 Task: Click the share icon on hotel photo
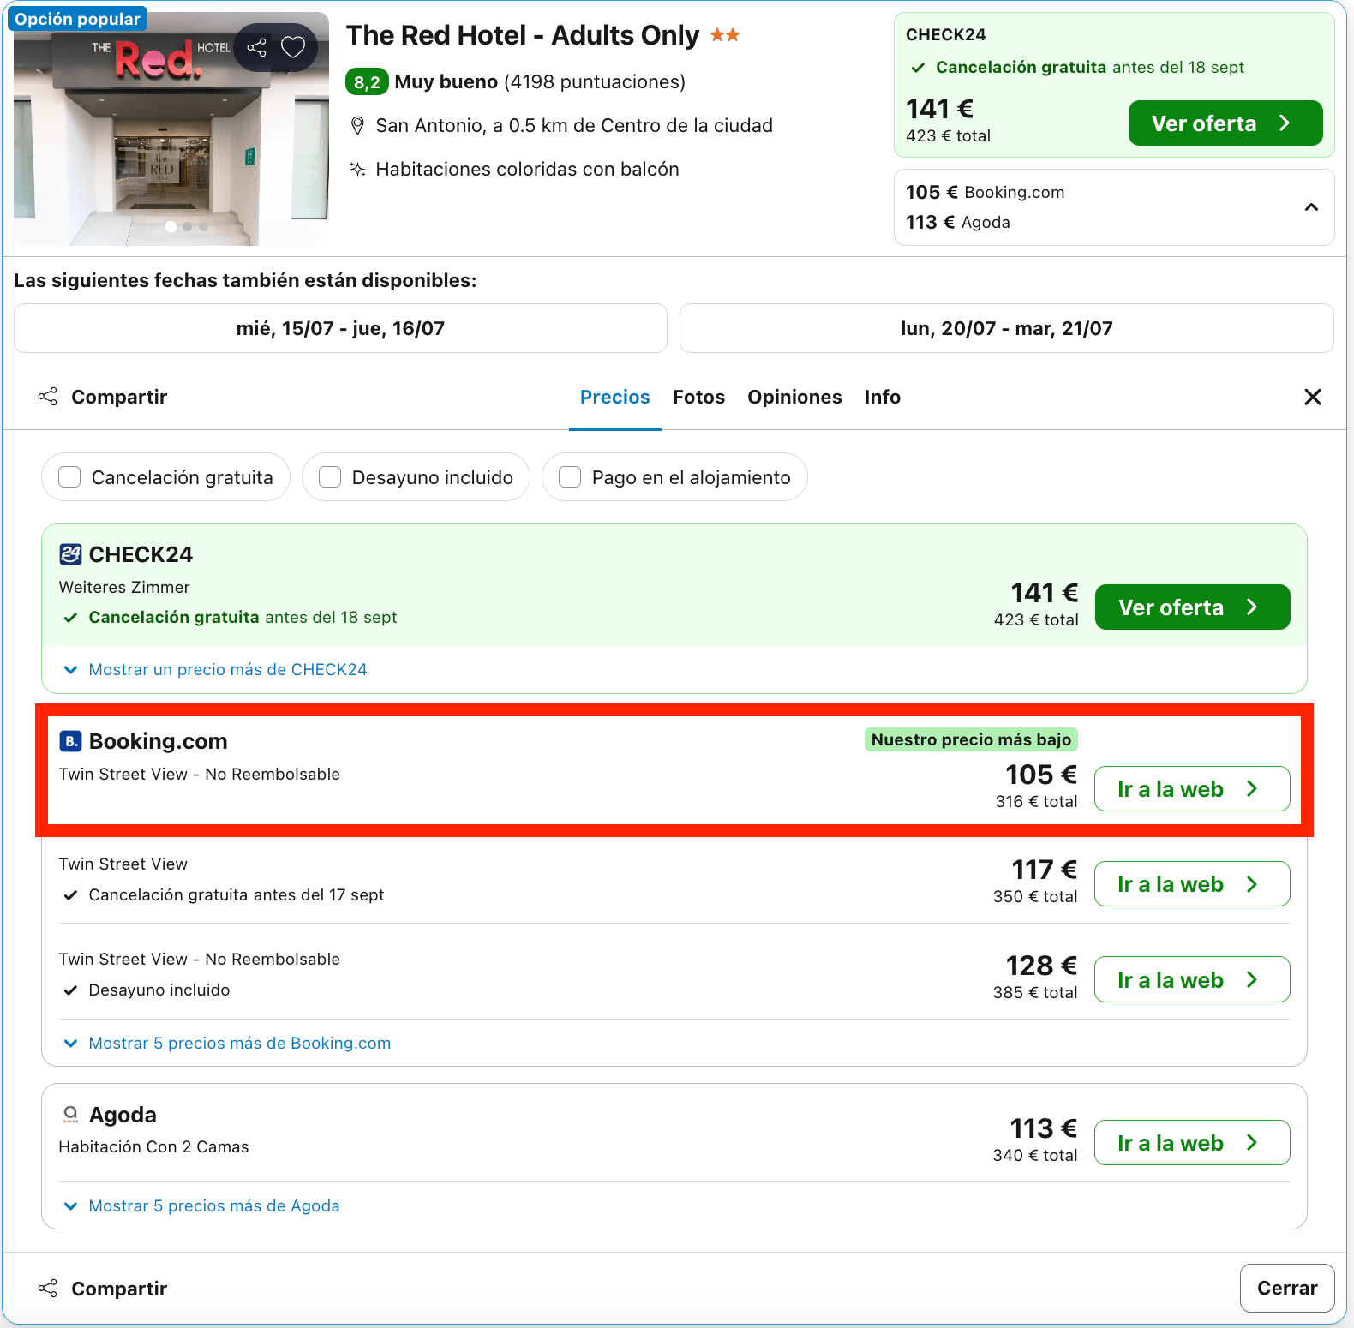[x=256, y=48]
